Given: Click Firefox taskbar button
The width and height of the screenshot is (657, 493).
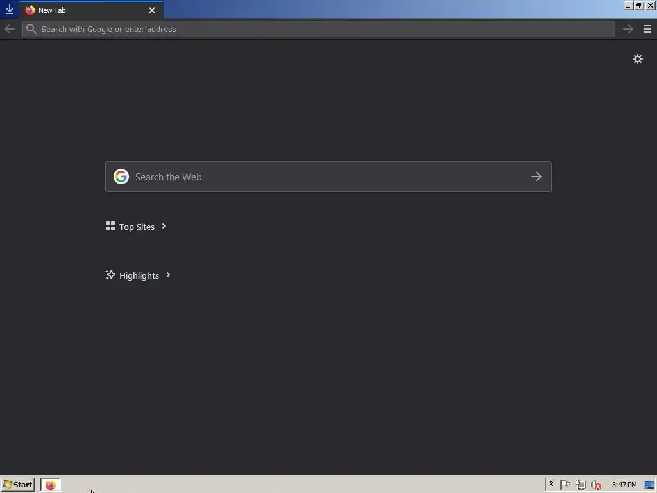Looking at the screenshot, I should [51, 485].
